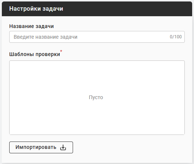Click the Настройки задачи header title
Viewport: 194px width, 164px height.
36,9
